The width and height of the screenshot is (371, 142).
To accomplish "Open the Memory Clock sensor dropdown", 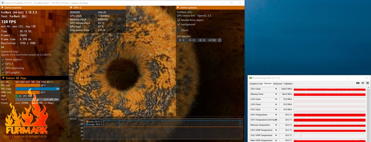I will pyautogui.click(x=276, y=94).
